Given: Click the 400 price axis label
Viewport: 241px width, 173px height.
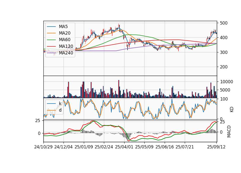Looking at the screenshot, I should coord(224,38).
